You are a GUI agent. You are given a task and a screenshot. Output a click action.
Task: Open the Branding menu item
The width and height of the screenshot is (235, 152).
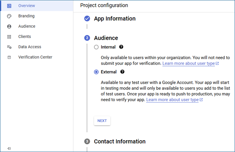37,16
